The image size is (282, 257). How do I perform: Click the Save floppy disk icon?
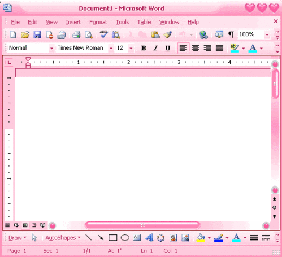37,35
